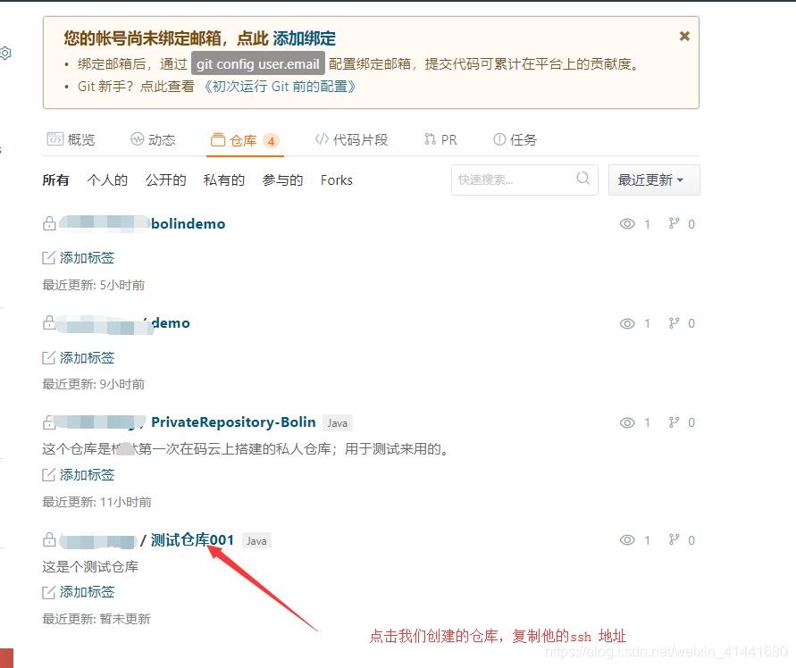Click 添加标签 under 测试仓库001
Viewport: 796px width, 668px height.
click(88, 592)
